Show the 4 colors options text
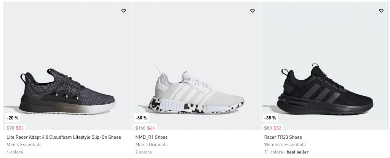390x158 pixels. click(x=14, y=152)
